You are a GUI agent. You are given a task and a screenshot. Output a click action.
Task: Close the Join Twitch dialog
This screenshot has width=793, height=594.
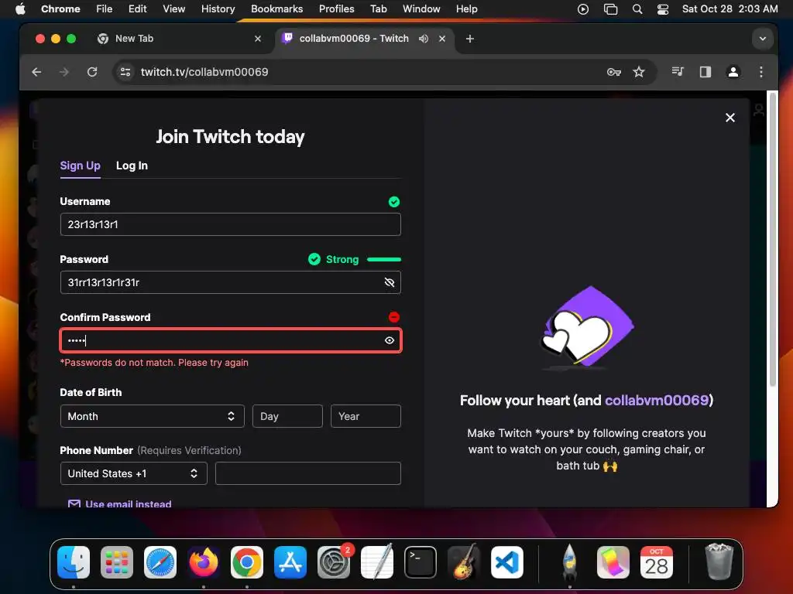click(x=729, y=118)
